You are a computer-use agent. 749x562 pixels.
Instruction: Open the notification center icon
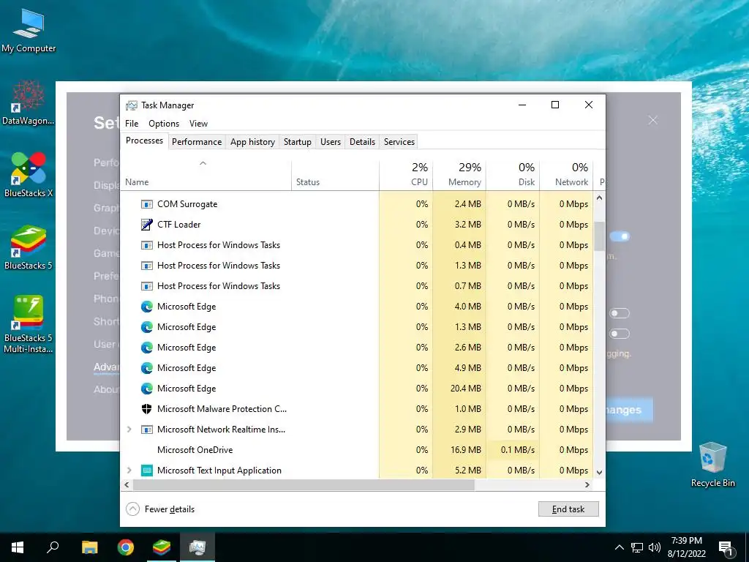pyautogui.click(x=726, y=547)
